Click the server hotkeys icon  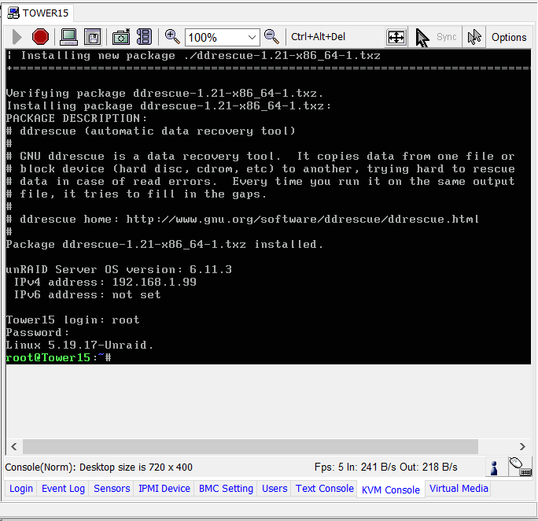144,37
